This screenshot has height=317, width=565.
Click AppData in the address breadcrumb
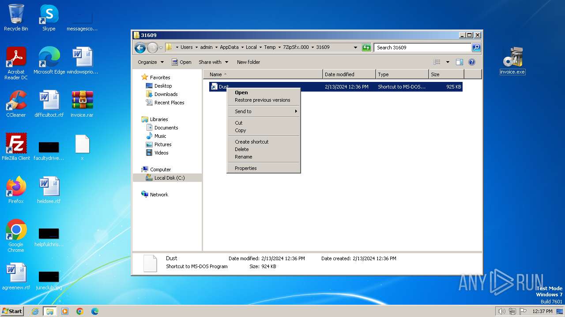[x=229, y=48]
